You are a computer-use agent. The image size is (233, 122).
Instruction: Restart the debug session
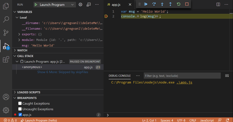point(179,4)
